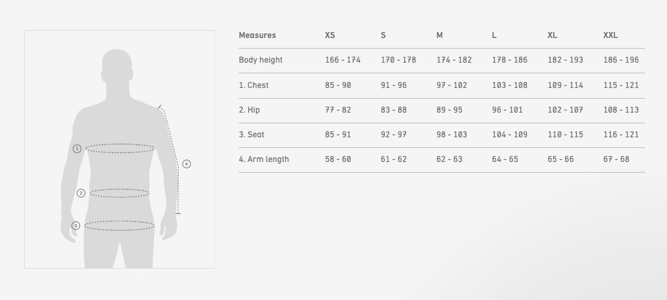Click the Measures column header
The width and height of the screenshot is (667, 300).
tap(257, 35)
